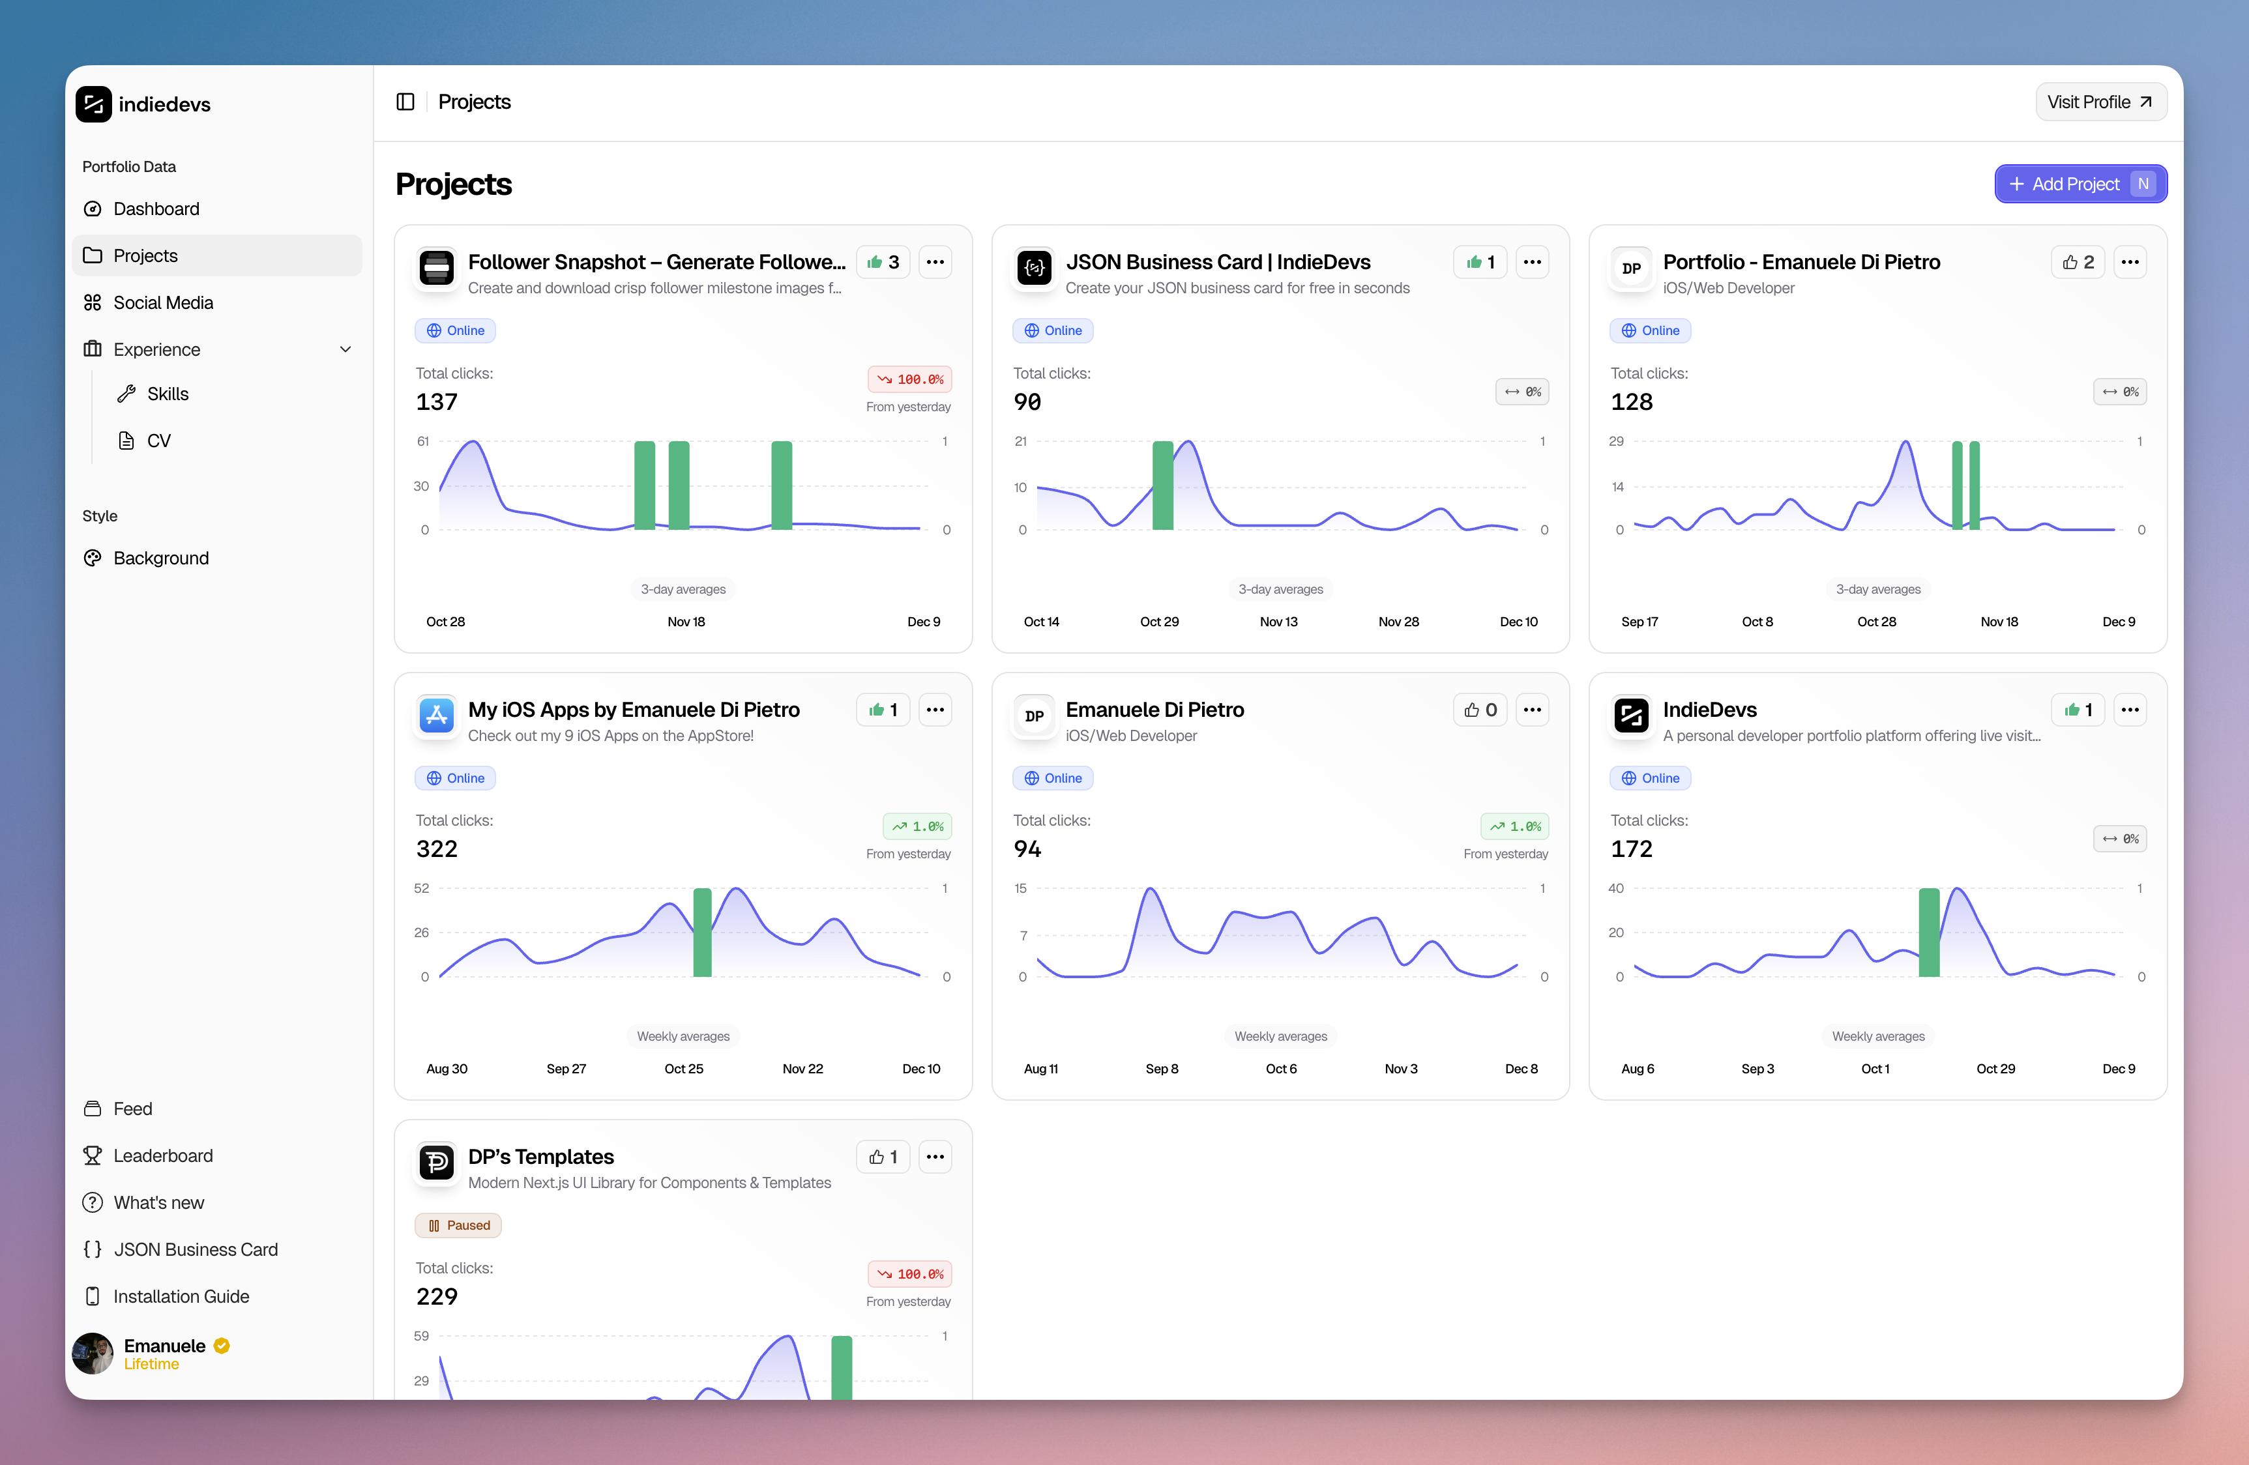
Task: Open more options for JSON Business Card
Action: point(1532,263)
